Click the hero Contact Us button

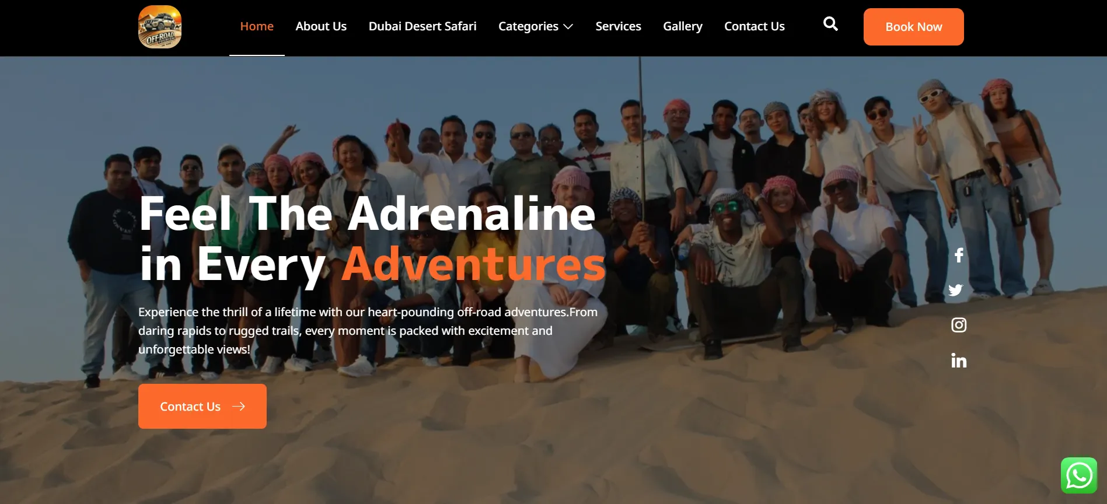click(202, 406)
